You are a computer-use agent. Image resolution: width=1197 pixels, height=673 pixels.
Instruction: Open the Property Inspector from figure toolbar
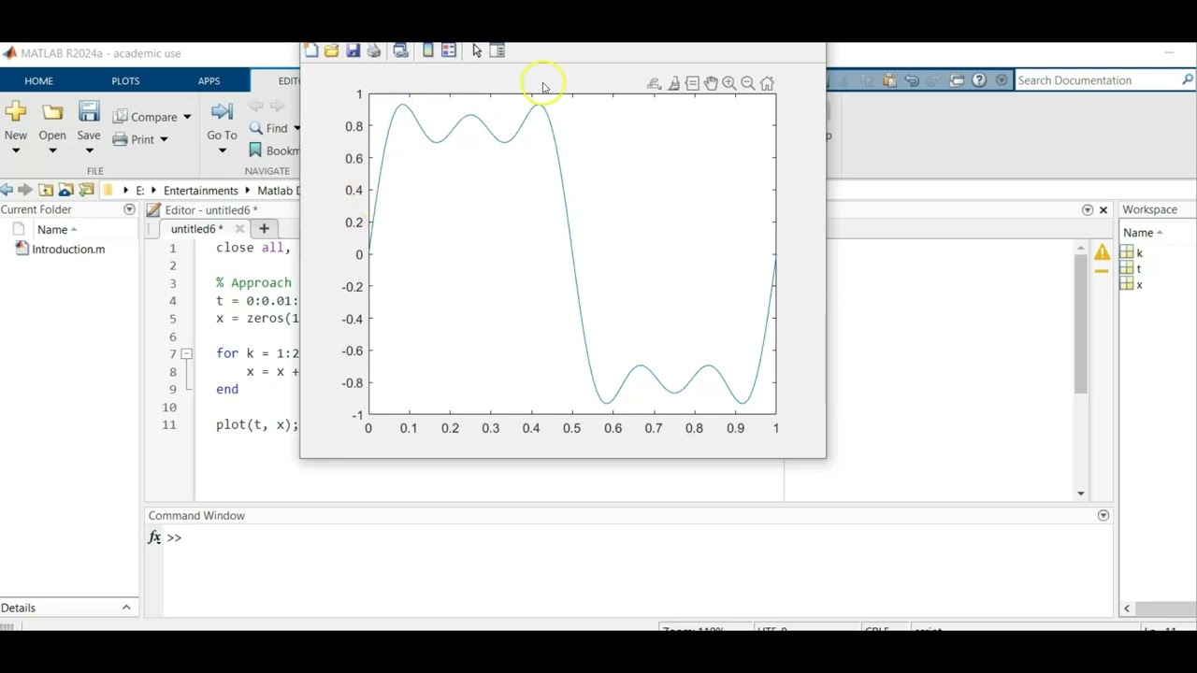[x=498, y=50]
